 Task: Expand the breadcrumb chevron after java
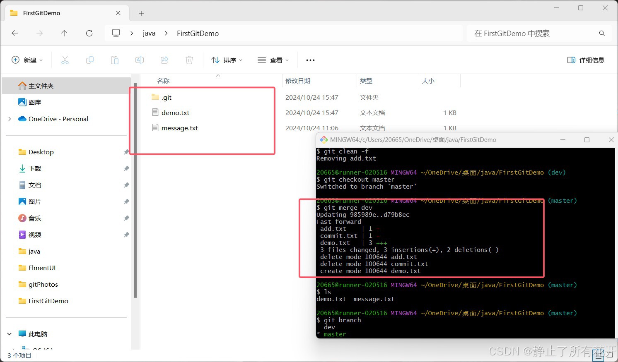click(x=166, y=33)
